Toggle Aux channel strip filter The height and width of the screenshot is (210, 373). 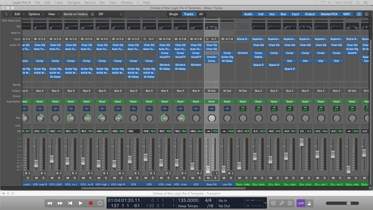[272, 14]
